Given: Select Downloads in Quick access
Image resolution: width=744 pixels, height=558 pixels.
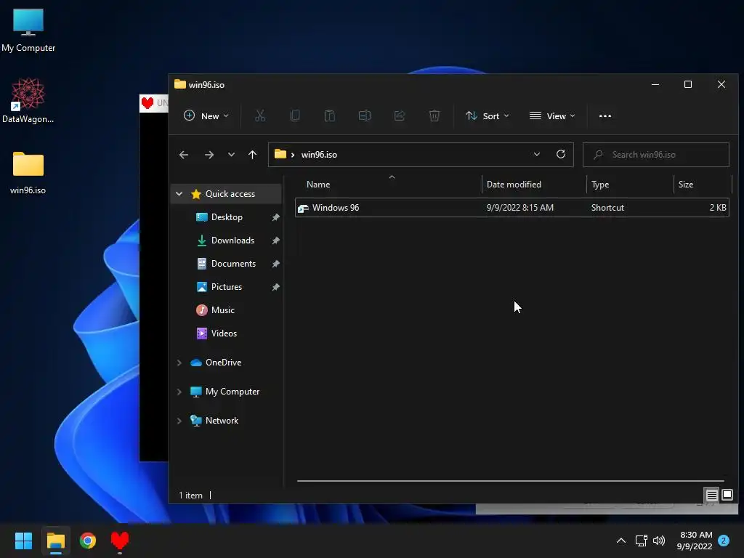Looking at the screenshot, I should 232,240.
